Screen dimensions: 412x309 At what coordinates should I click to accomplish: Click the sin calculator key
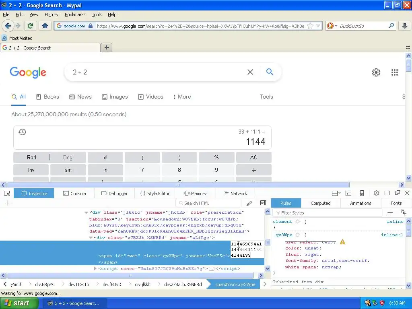(x=68, y=170)
